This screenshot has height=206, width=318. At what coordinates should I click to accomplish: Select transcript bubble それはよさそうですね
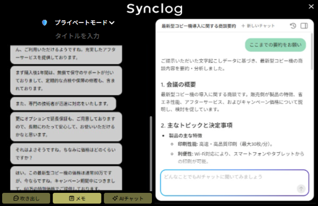66,153
